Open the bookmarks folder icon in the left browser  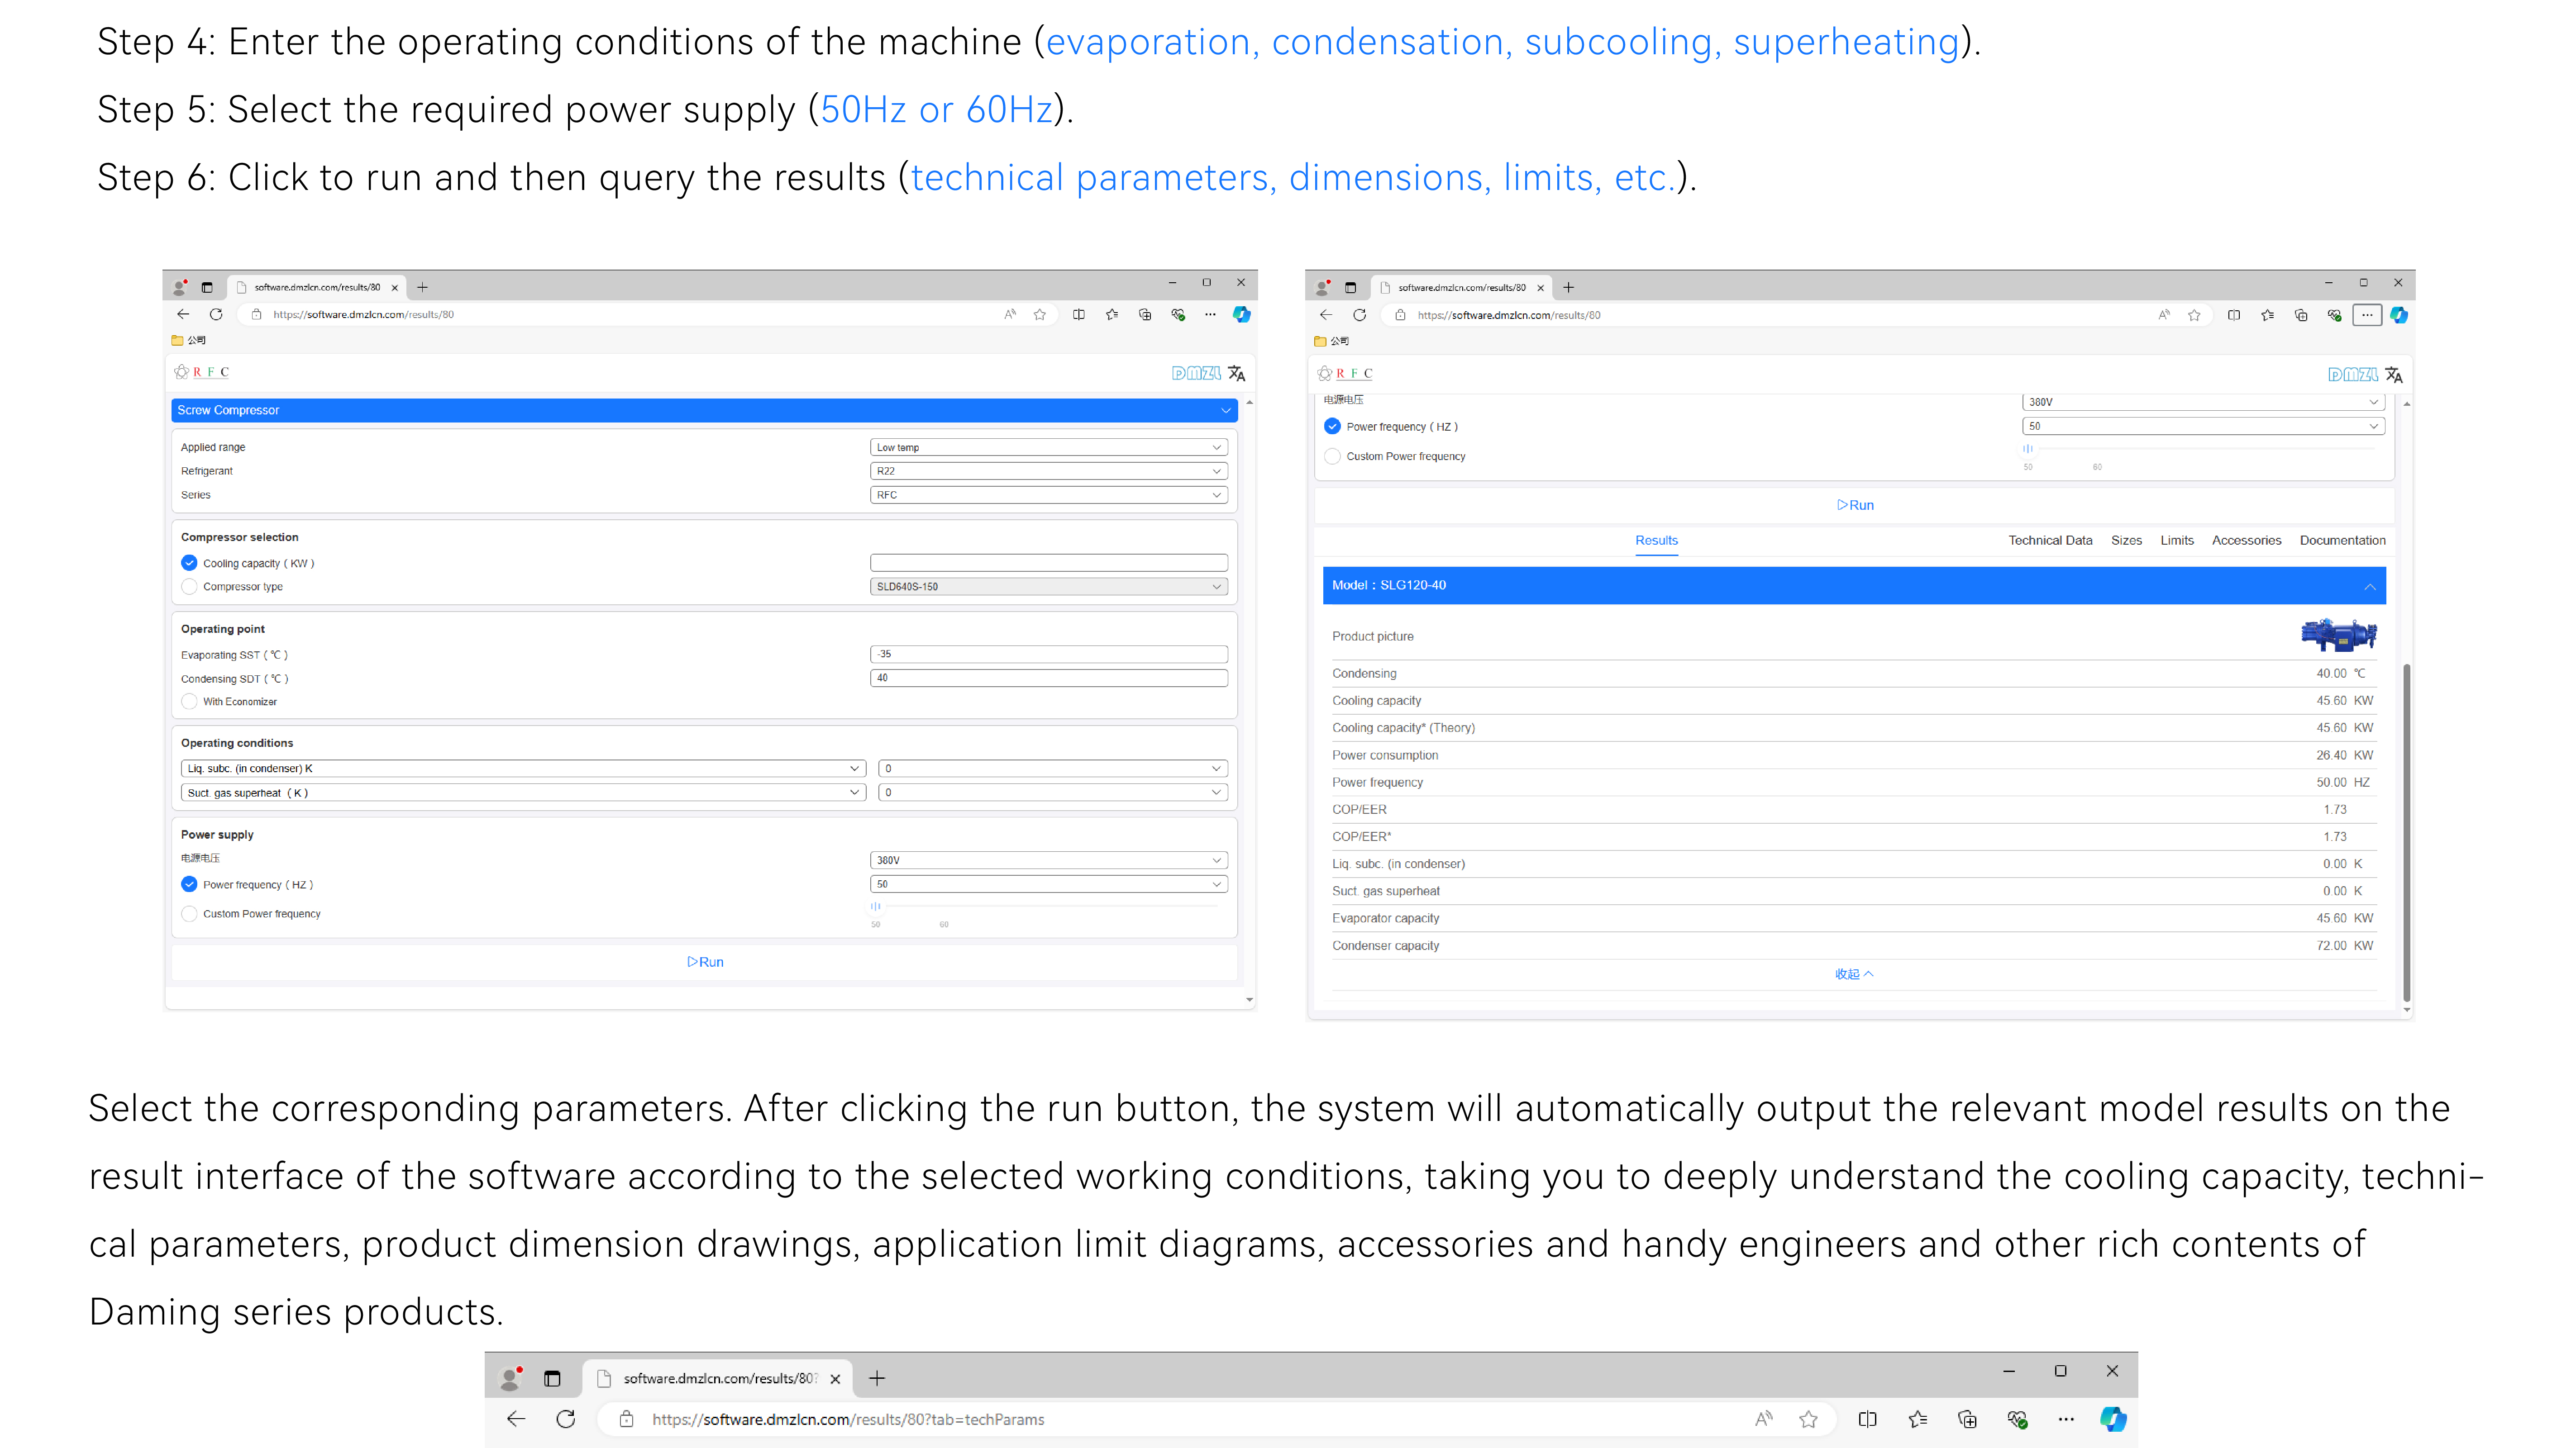point(177,340)
